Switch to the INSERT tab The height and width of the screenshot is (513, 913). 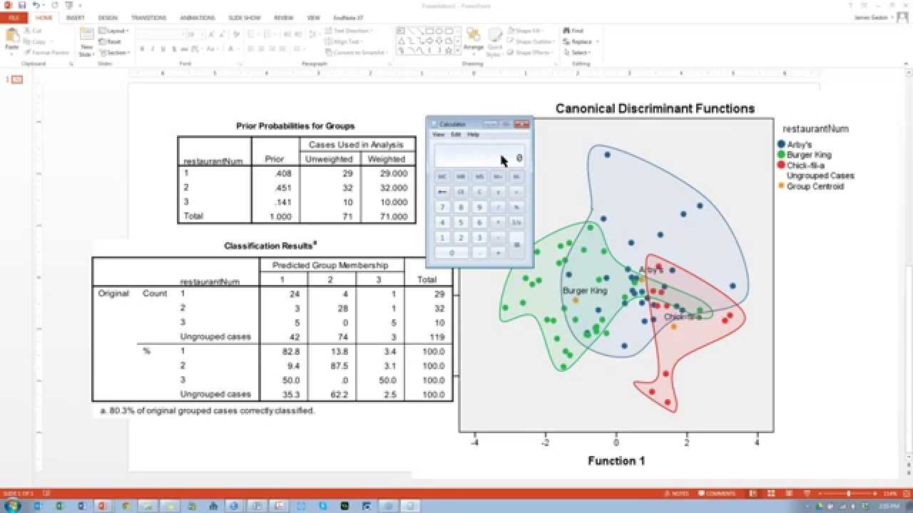pyautogui.click(x=75, y=17)
